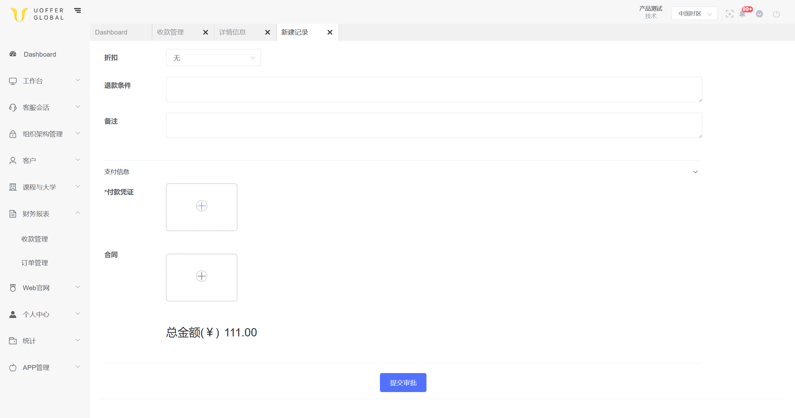Click the sidebar collapse hamburger icon

tap(78, 11)
